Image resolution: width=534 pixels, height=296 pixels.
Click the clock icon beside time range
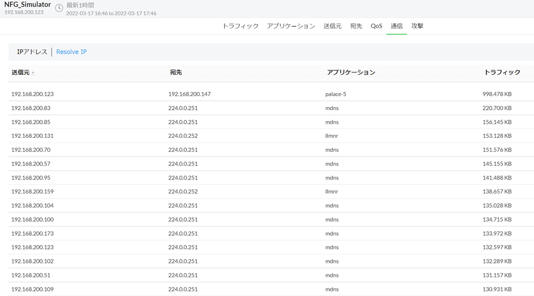click(59, 8)
